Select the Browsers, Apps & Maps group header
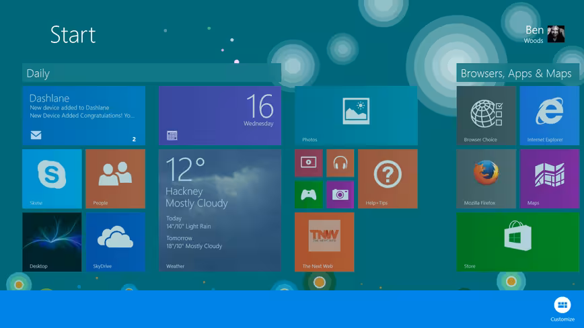 (518, 73)
